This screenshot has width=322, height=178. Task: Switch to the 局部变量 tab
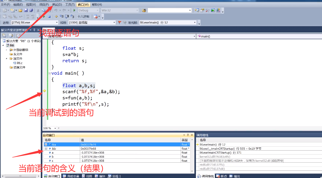(71, 176)
